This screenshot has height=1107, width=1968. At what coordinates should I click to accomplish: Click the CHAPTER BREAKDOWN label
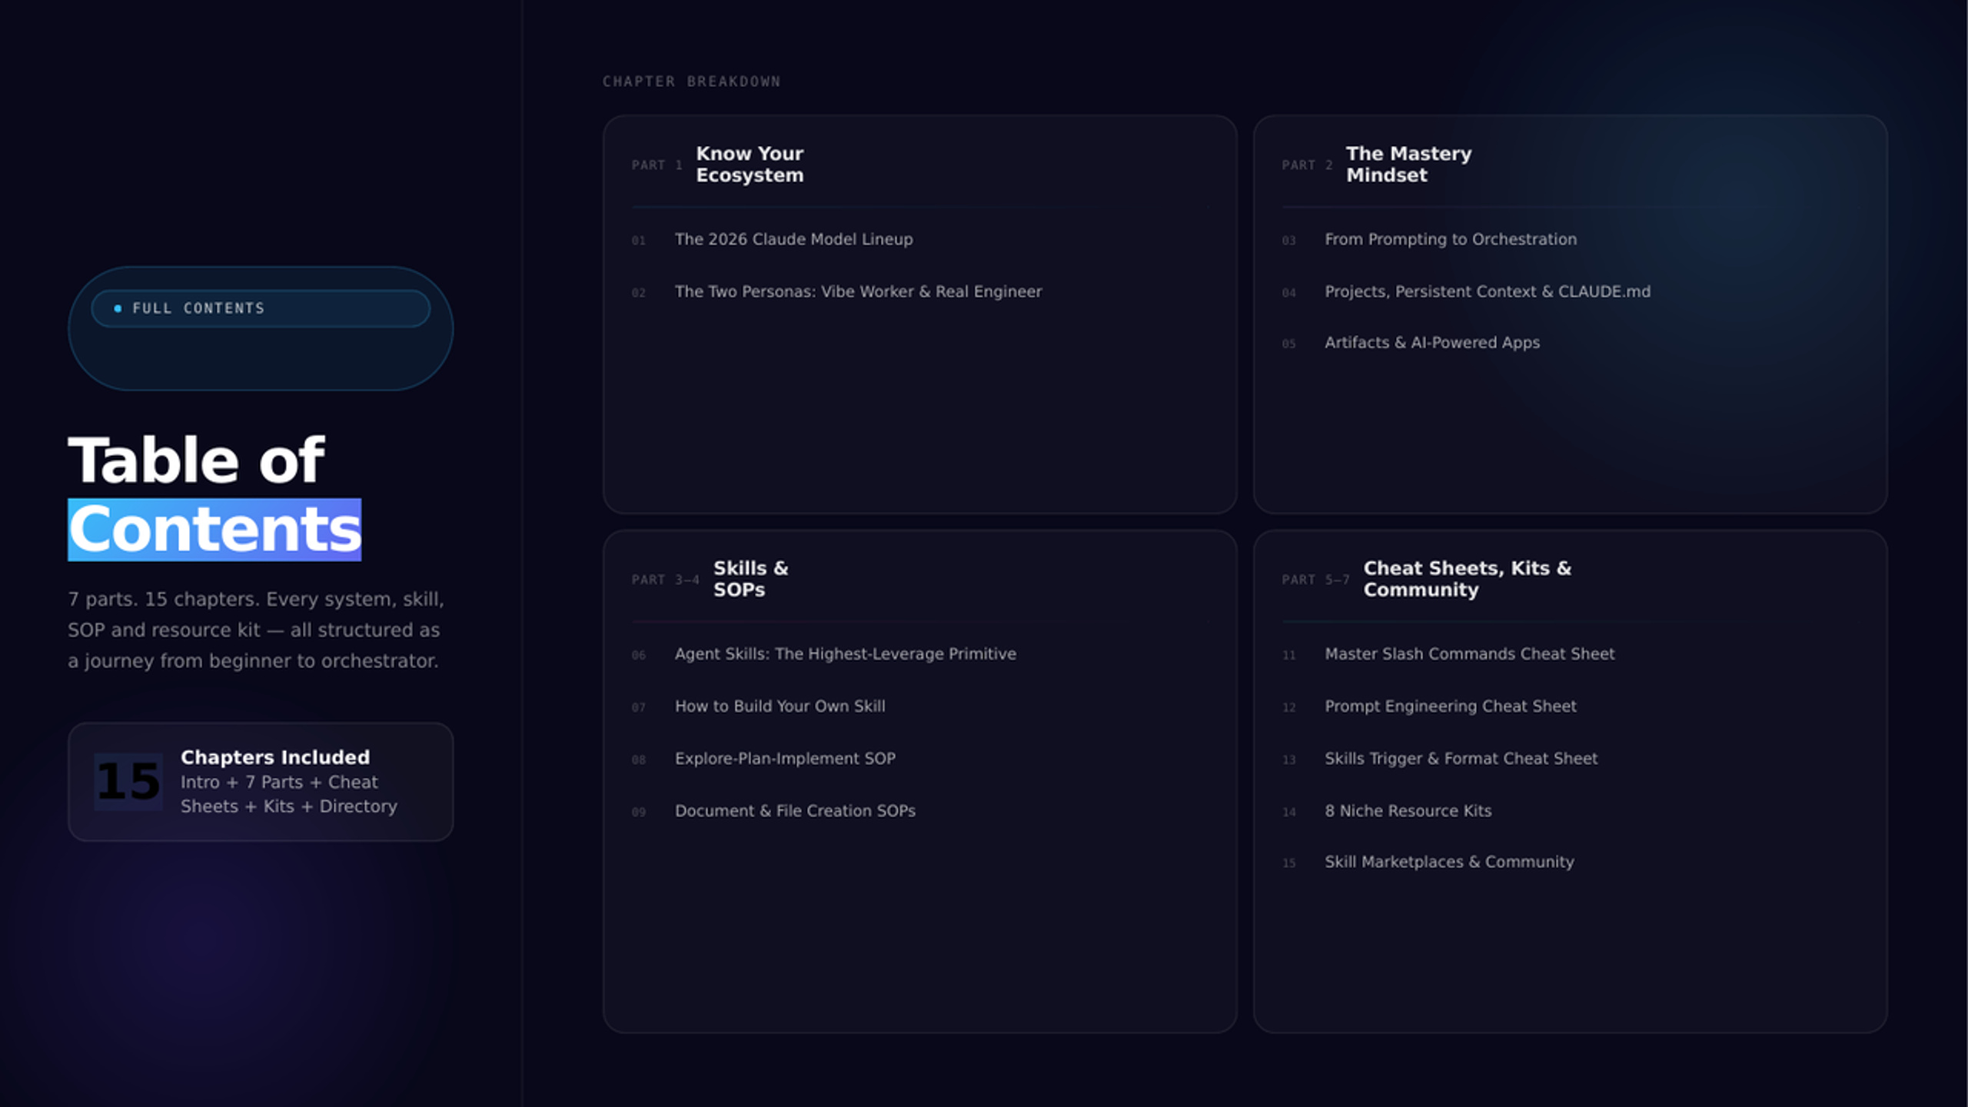tap(691, 81)
